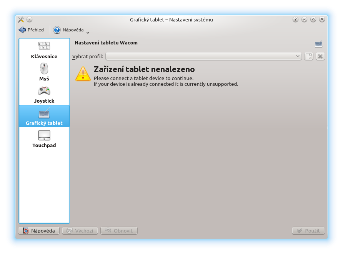Click the bottom Nápověda help button
This screenshot has height=254, width=343.
(x=39, y=231)
